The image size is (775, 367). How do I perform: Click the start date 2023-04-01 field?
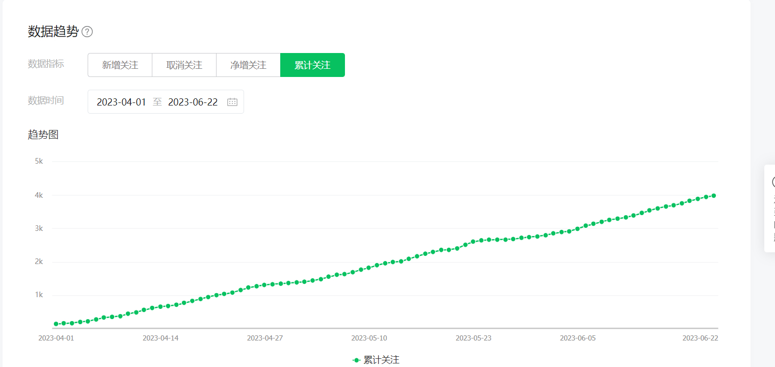coord(121,102)
